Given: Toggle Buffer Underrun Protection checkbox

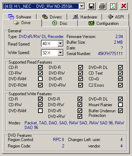Looking at the screenshot, I should pyautogui.click(x=120, y=111).
